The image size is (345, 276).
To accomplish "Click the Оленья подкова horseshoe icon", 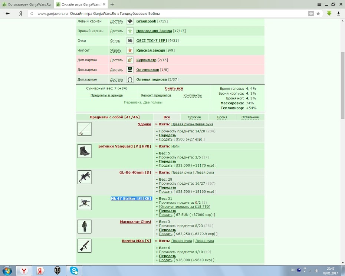I will click(x=130, y=79).
